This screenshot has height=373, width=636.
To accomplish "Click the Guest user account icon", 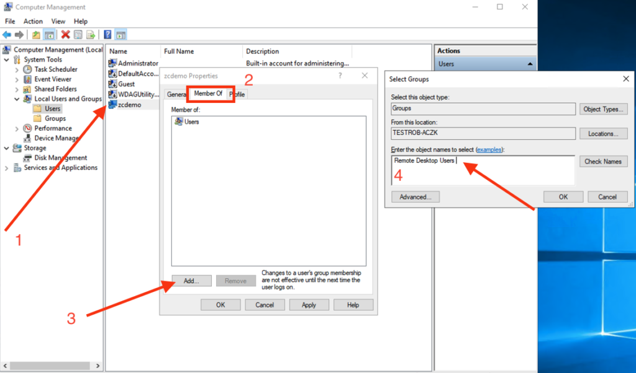I will click(112, 84).
